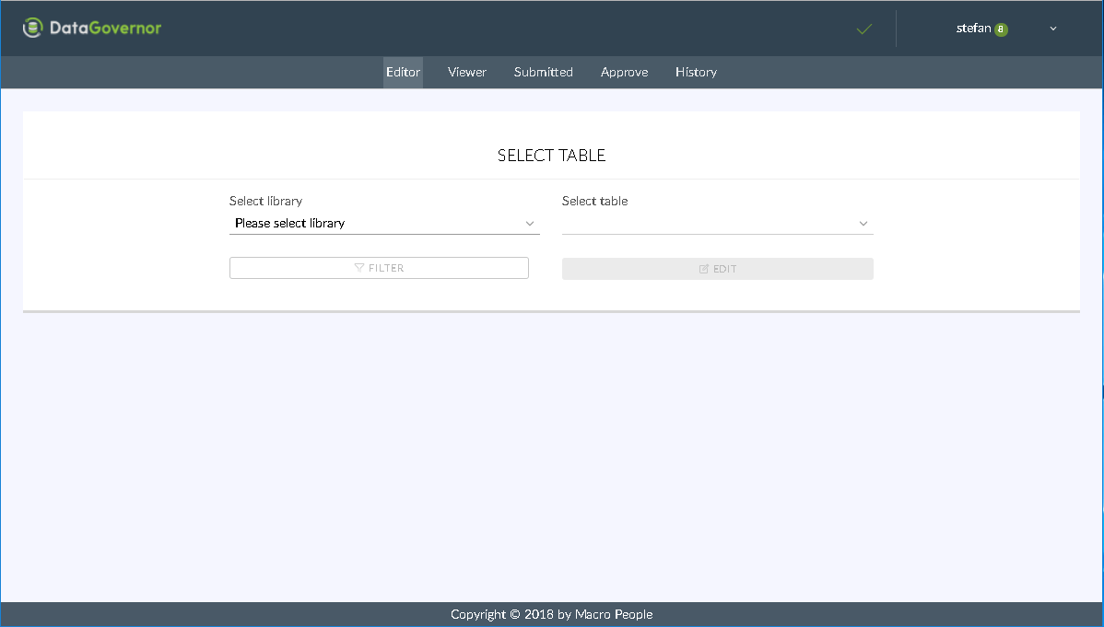Click the Macro People copyright footer text
Image resolution: width=1104 pixels, height=627 pixels.
coord(551,614)
